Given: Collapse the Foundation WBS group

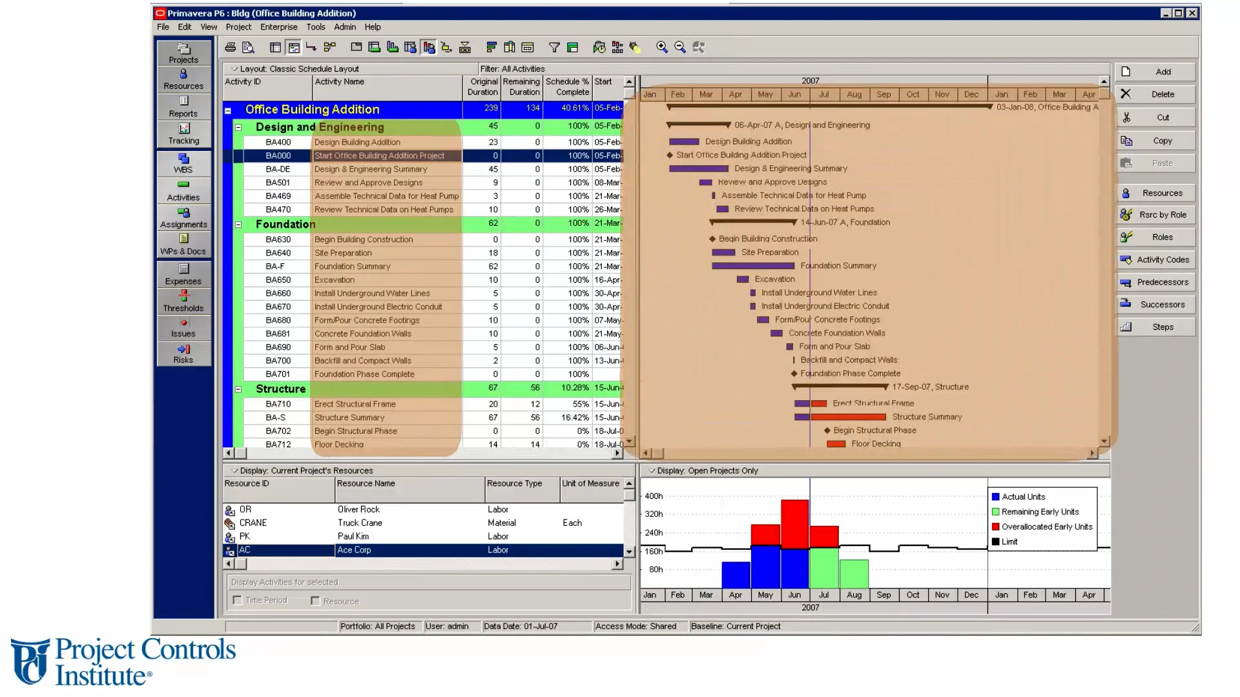Looking at the screenshot, I should 237,224.
